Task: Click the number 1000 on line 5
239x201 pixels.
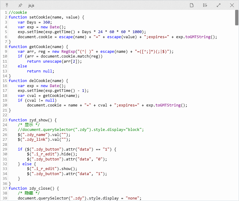Action: point(137,32)
